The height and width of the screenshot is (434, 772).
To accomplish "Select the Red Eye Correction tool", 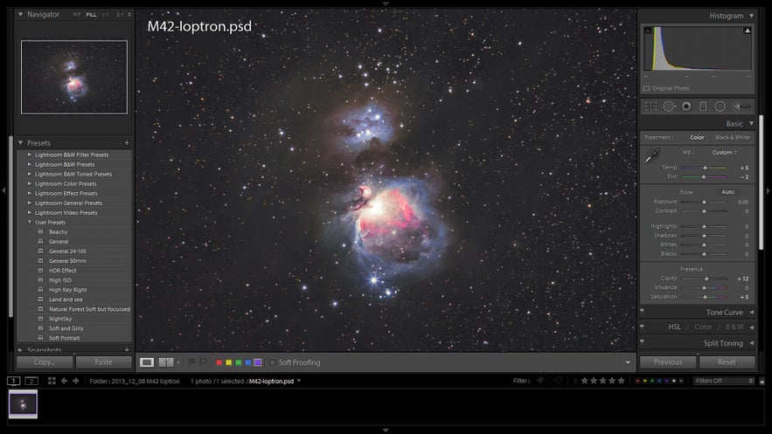I will click(x=686, y=107).
